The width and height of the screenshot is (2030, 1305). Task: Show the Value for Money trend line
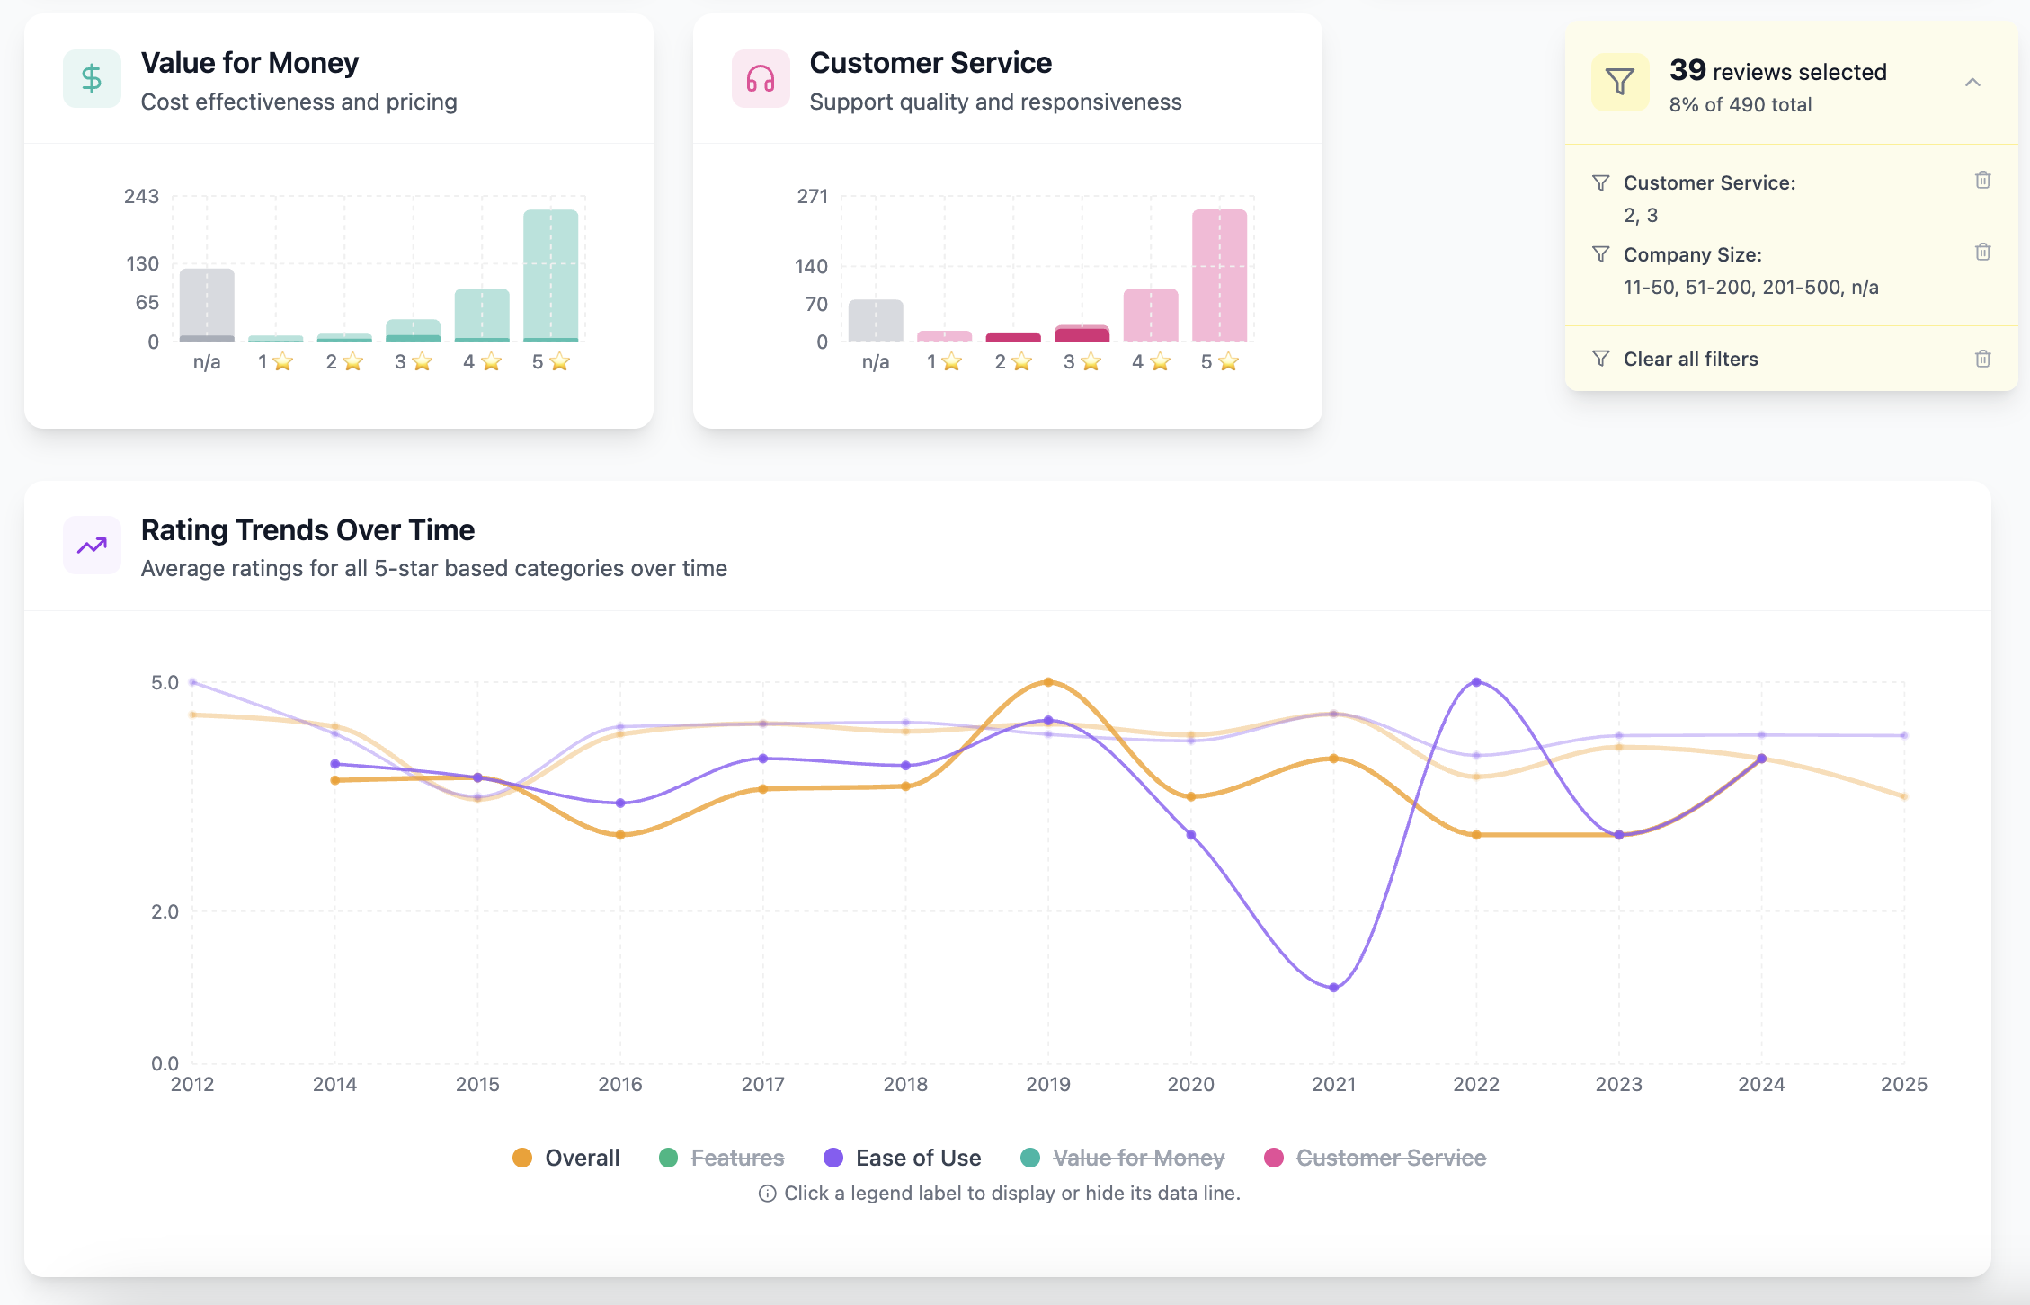[x=1138, y=1158]
